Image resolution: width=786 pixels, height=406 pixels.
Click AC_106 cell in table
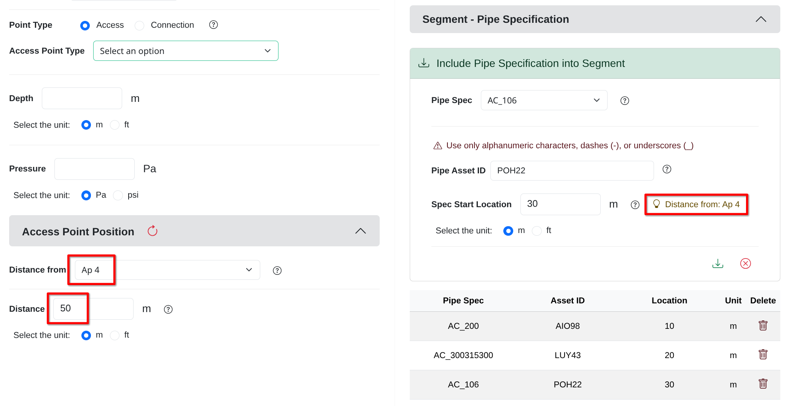tap(463, 385)
